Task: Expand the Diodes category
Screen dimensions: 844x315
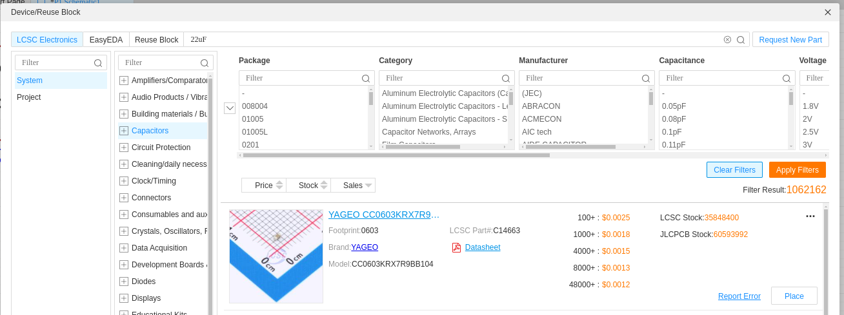Action: click(x=124, y=282)
